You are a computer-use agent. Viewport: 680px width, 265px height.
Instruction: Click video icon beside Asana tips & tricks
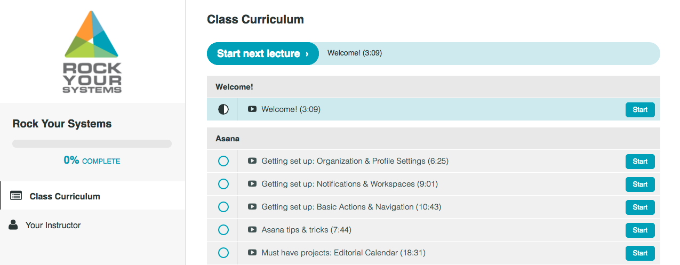pyautogui.click(x=252, y=230)
